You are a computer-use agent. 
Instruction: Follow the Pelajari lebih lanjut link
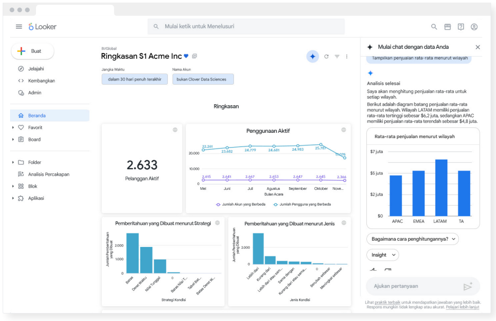463,307
